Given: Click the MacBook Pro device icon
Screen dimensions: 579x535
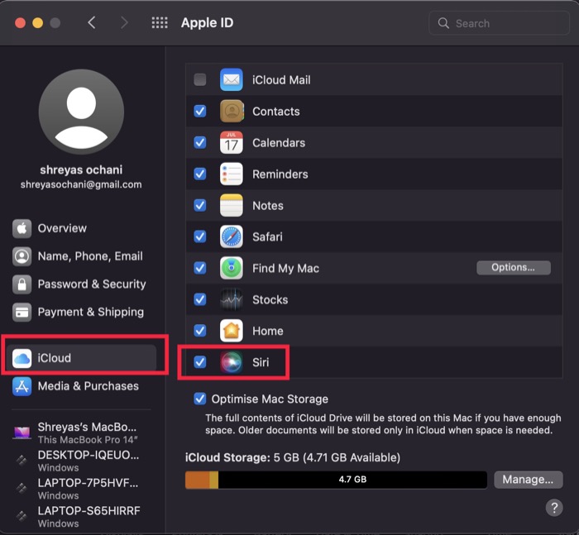Looking at the screenshot, I should click(x=22, y=432).
